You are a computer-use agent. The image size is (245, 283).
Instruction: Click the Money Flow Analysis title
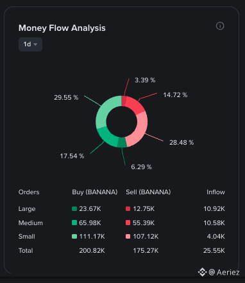point(62,28)
